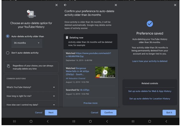This screenshot has height=127, width=181.
Task: Tap back nav icon under Preference saved screen
Action: click(166, 121)
